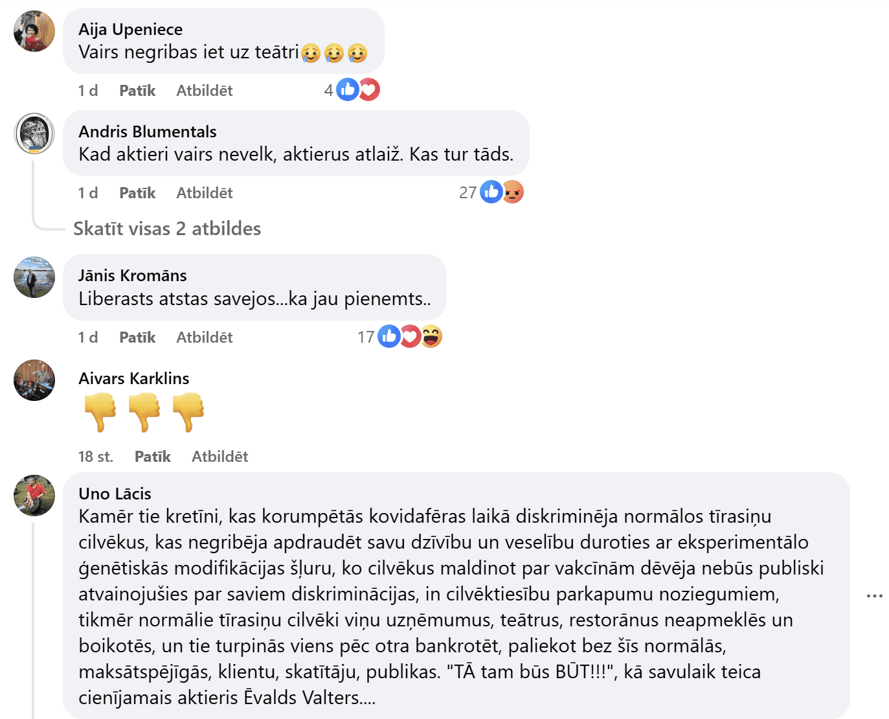Open Jānis Kromāns' profile photo

34,277
